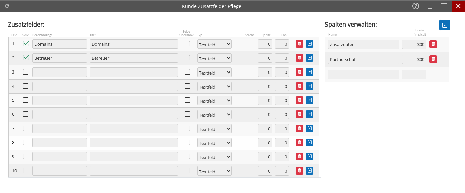Tick Zeige Checkbox for Betreuer row

click(x=187, y=58)
